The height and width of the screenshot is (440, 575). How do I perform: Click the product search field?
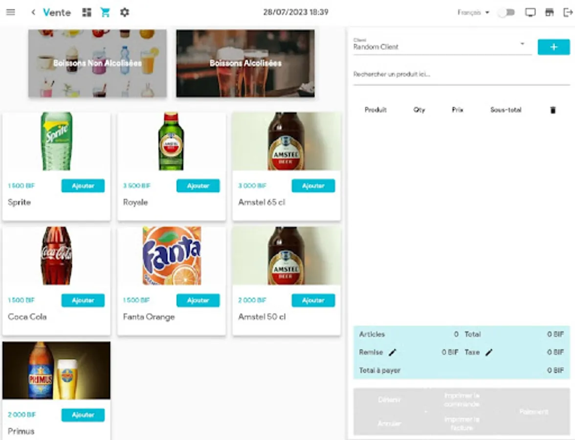[462, 75]
